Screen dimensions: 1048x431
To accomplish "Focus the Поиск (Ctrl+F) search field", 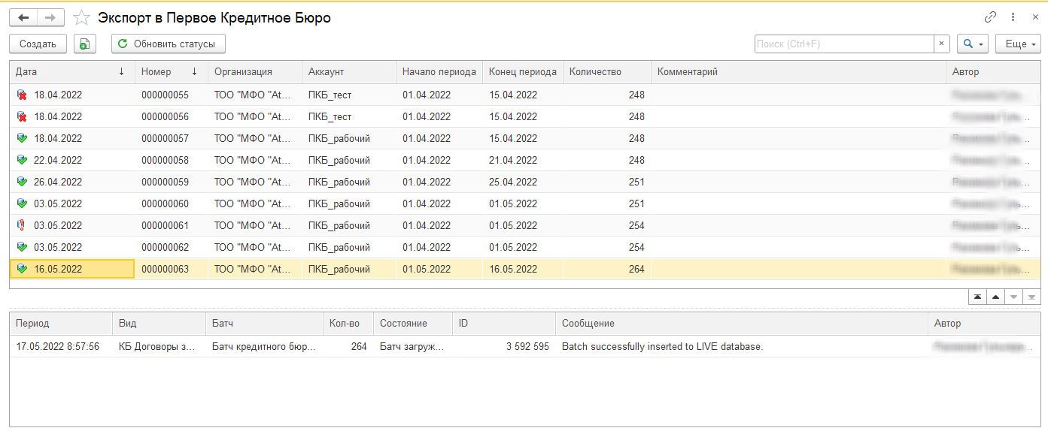I will coord(844,44).
